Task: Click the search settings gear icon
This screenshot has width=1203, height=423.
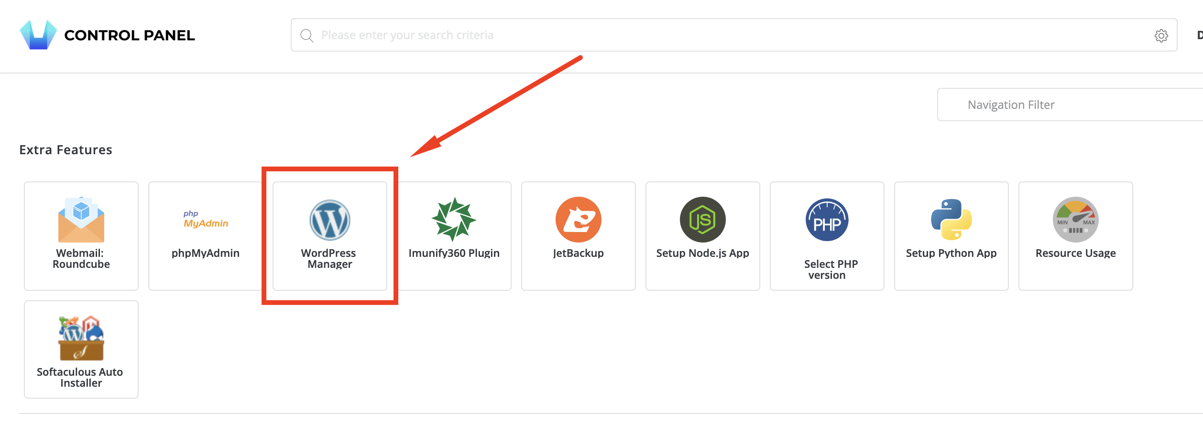Action: tap(1161, 35)
